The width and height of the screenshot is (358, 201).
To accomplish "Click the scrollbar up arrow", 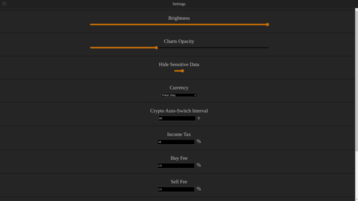I will 356,10.
